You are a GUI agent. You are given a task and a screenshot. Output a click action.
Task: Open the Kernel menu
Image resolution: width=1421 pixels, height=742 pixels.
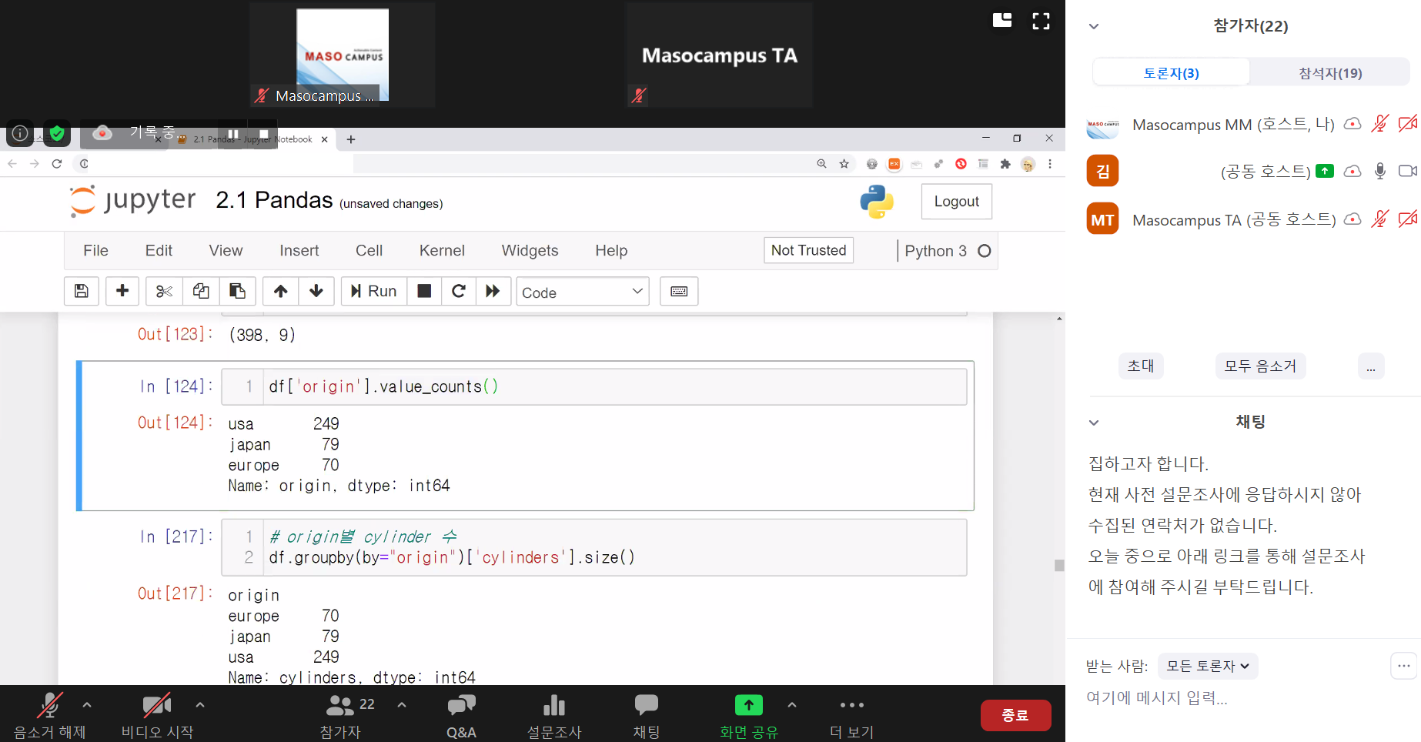(x=441, y=251)
